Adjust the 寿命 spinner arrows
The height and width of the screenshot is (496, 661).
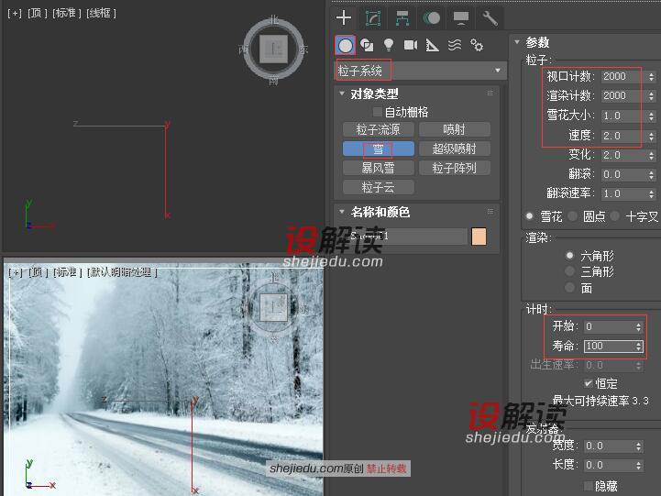[x=639, y=346]
